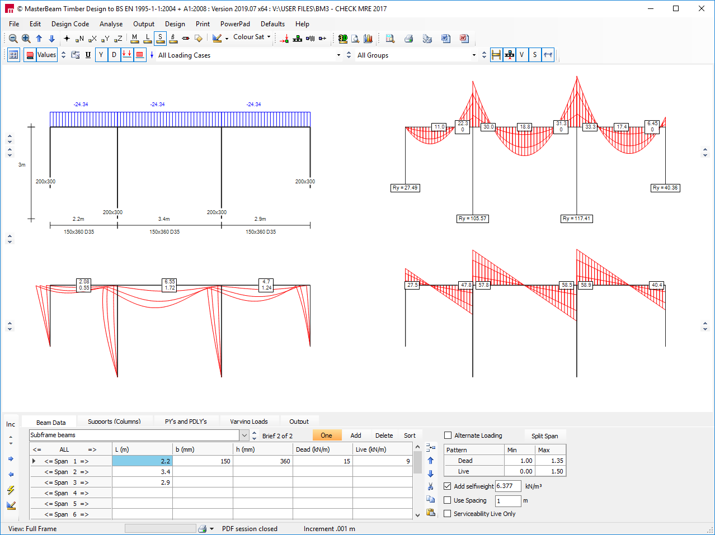
Task: Open the Design Code menu
Action: click(x=70, y=24)
